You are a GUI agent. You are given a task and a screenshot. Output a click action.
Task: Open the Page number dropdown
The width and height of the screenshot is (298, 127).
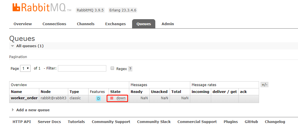[25, 68]
